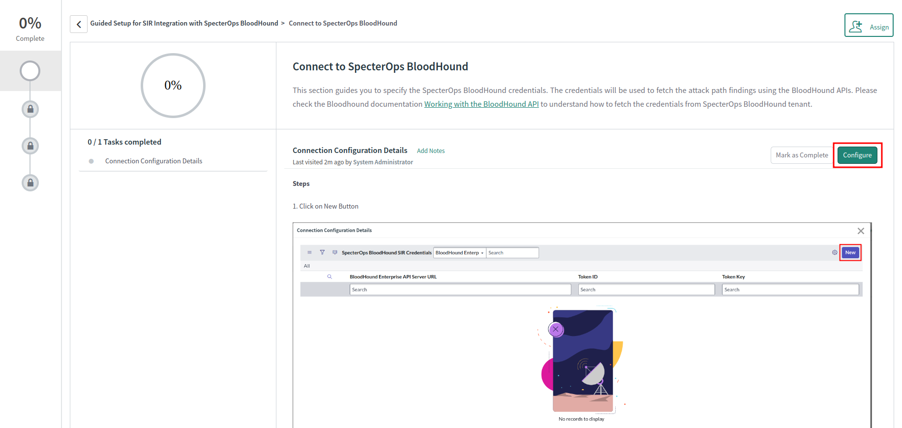
Task: Click the Connect to SpecterOps BloodHound heading
Action: point(380,67)
